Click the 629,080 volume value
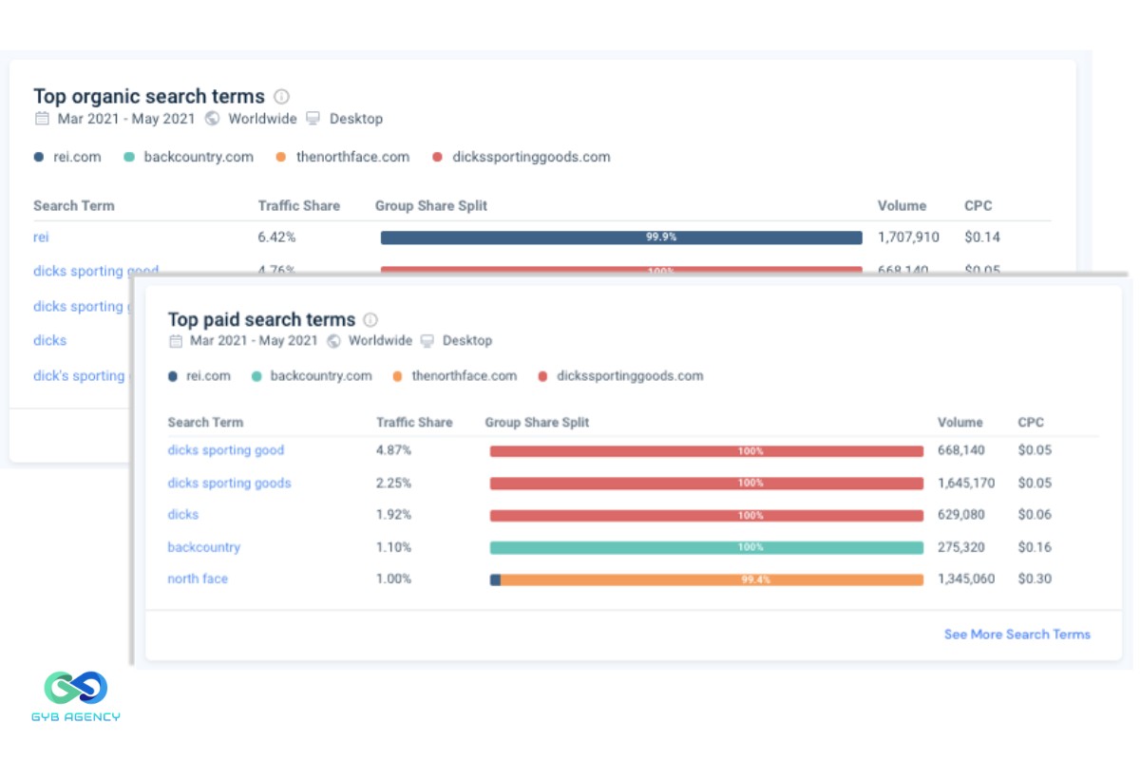 [960, 515]
